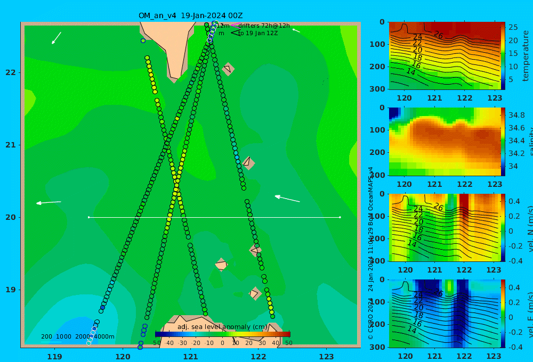Viewport: 533px width, 362px height.
Task: Select the island marker near 19.35N 121.45E
Action: [221, 265]
